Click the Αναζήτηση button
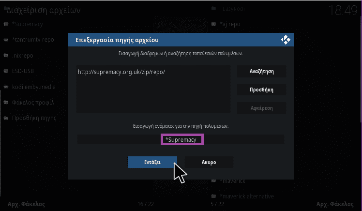The image size is (362, 211). click(261, 71)
